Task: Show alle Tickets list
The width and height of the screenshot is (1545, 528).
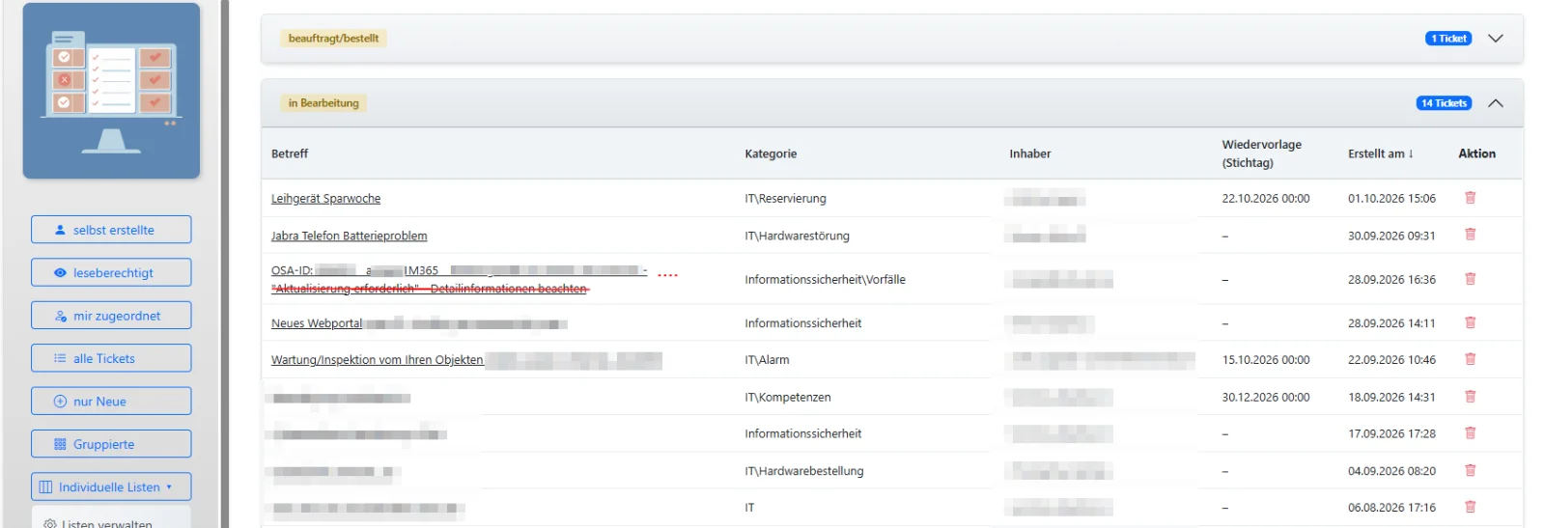Action: 111,358
